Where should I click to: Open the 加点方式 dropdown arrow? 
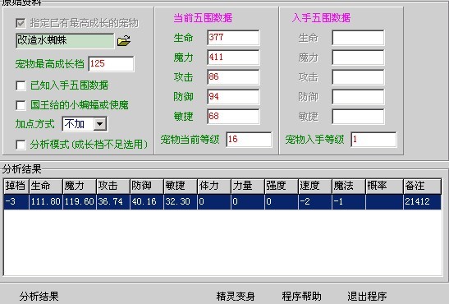click(100, 124)
